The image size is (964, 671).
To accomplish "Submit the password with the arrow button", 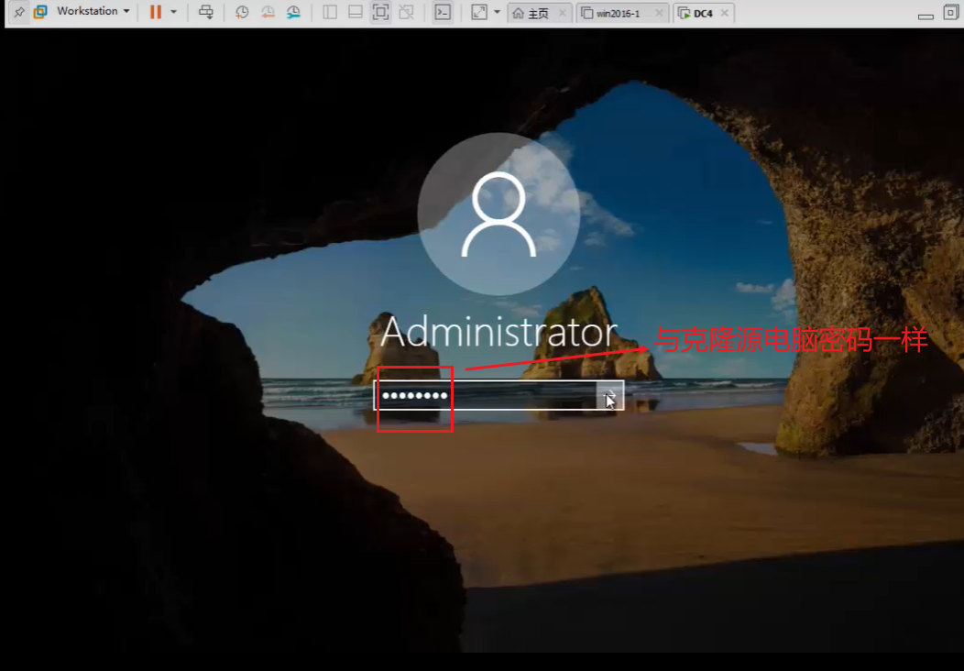I will [610, 395].
